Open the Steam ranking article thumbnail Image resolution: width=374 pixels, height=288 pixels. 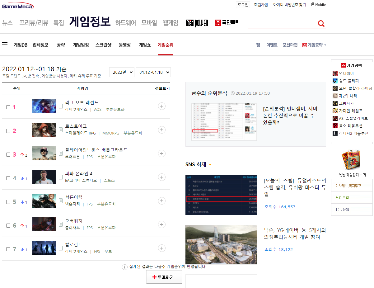(x=221, y=195)
